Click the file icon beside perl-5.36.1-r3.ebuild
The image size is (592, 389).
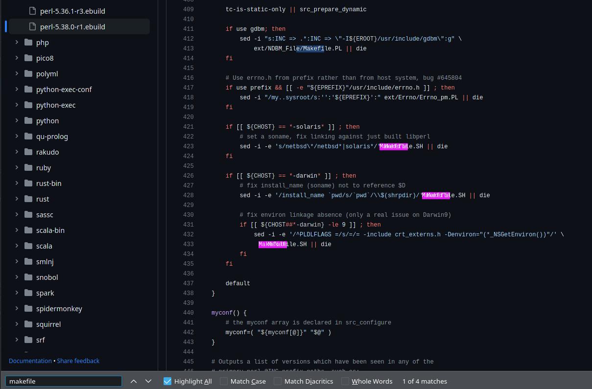tap(33, 11)
